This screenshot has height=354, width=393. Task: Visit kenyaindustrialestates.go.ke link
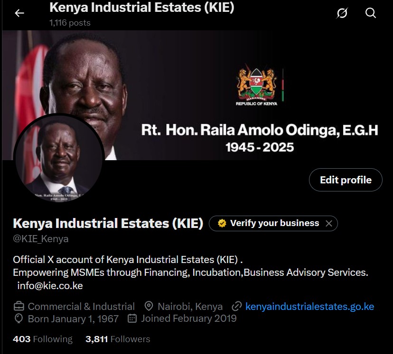tap(309, 307)
